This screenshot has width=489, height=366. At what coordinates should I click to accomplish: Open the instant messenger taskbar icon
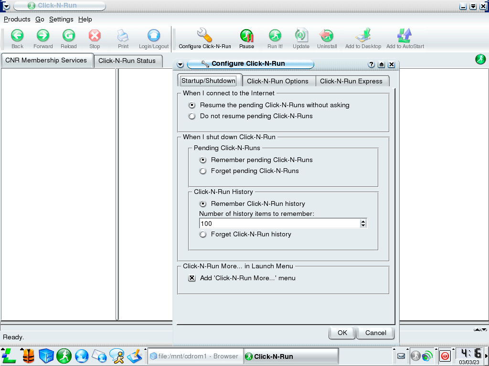coord(117,356)
